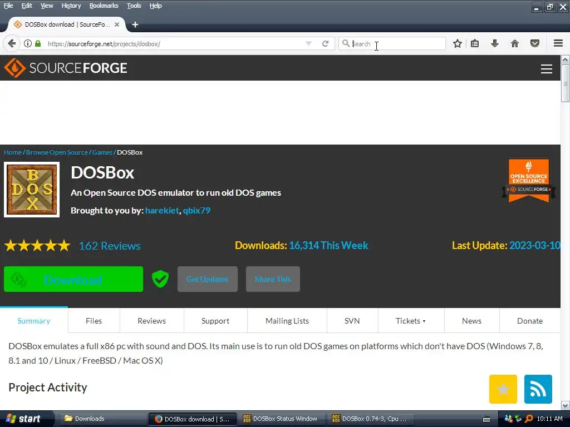Click the DOSBox project logo image
Image resolution: width=570 pixels, height=427 pixels.
(32, 190)
